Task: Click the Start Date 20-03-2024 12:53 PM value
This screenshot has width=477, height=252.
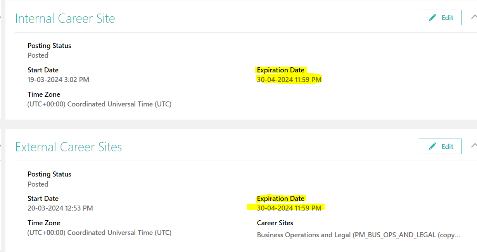Action: [60, 208]
